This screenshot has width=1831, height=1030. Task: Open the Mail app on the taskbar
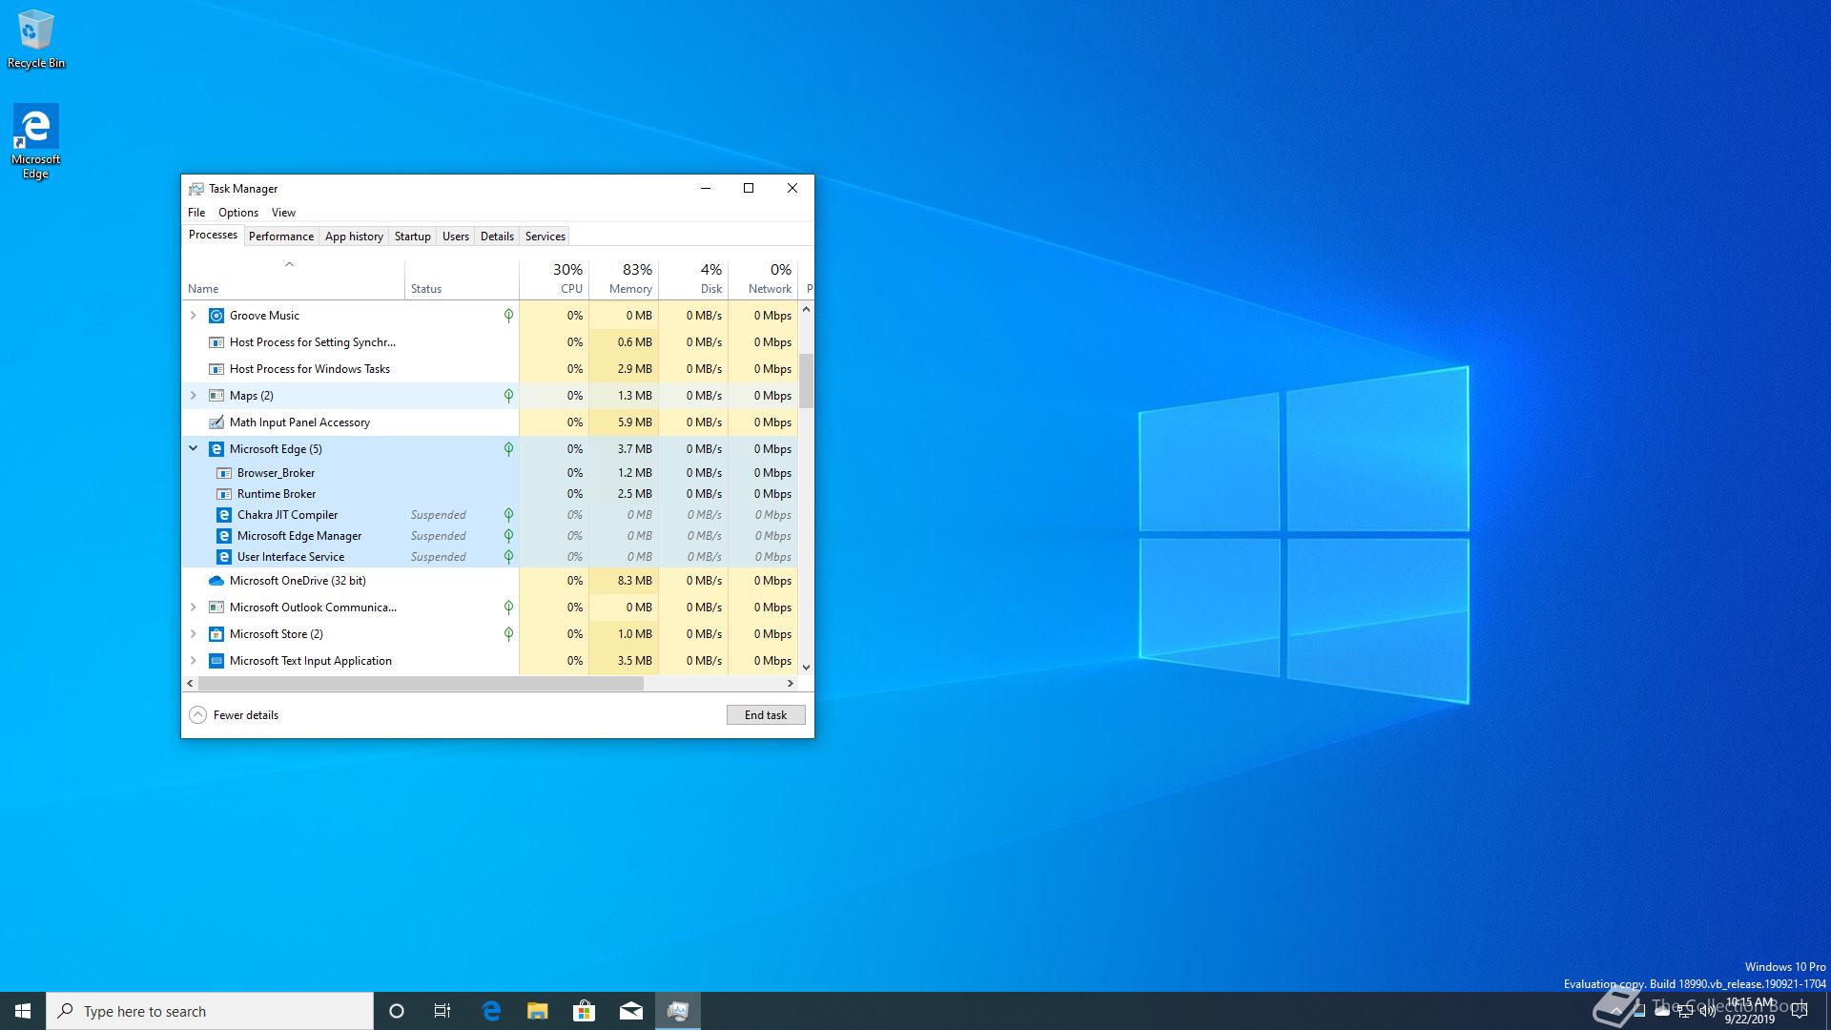(631, 1011)
